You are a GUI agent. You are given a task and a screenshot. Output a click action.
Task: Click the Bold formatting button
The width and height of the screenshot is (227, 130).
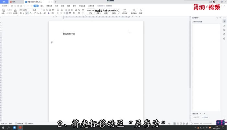[x=20, y=13]
